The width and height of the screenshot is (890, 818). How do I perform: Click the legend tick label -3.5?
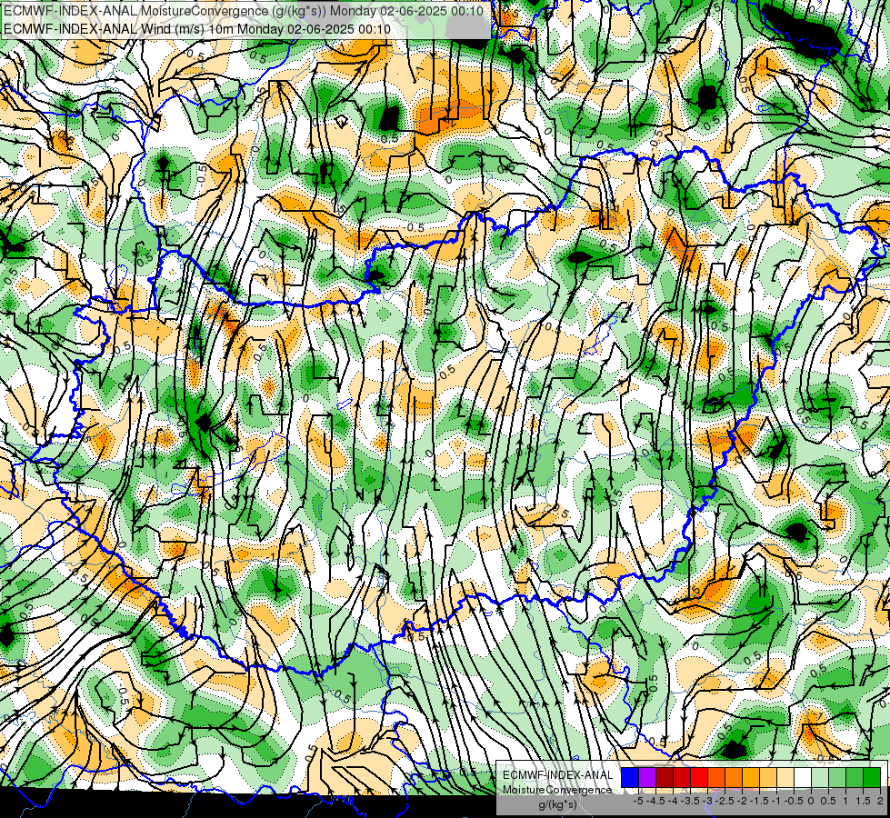[691, 801]
